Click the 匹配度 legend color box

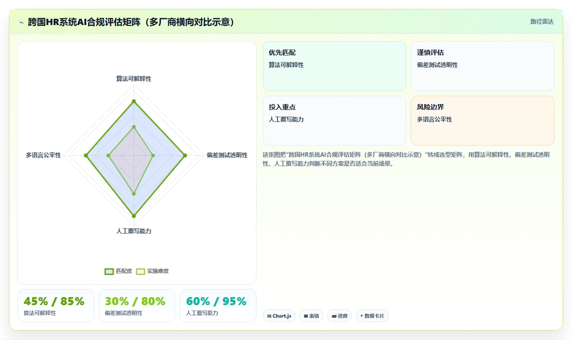coord(109,271)
